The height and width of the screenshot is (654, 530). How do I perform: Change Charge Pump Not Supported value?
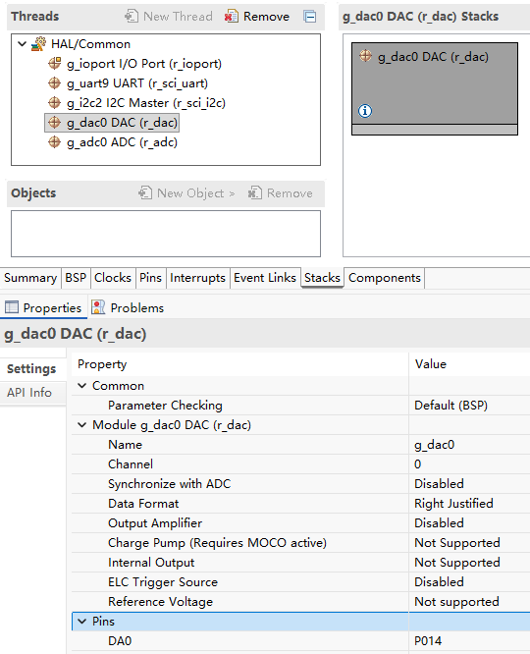tap(469, 543)
